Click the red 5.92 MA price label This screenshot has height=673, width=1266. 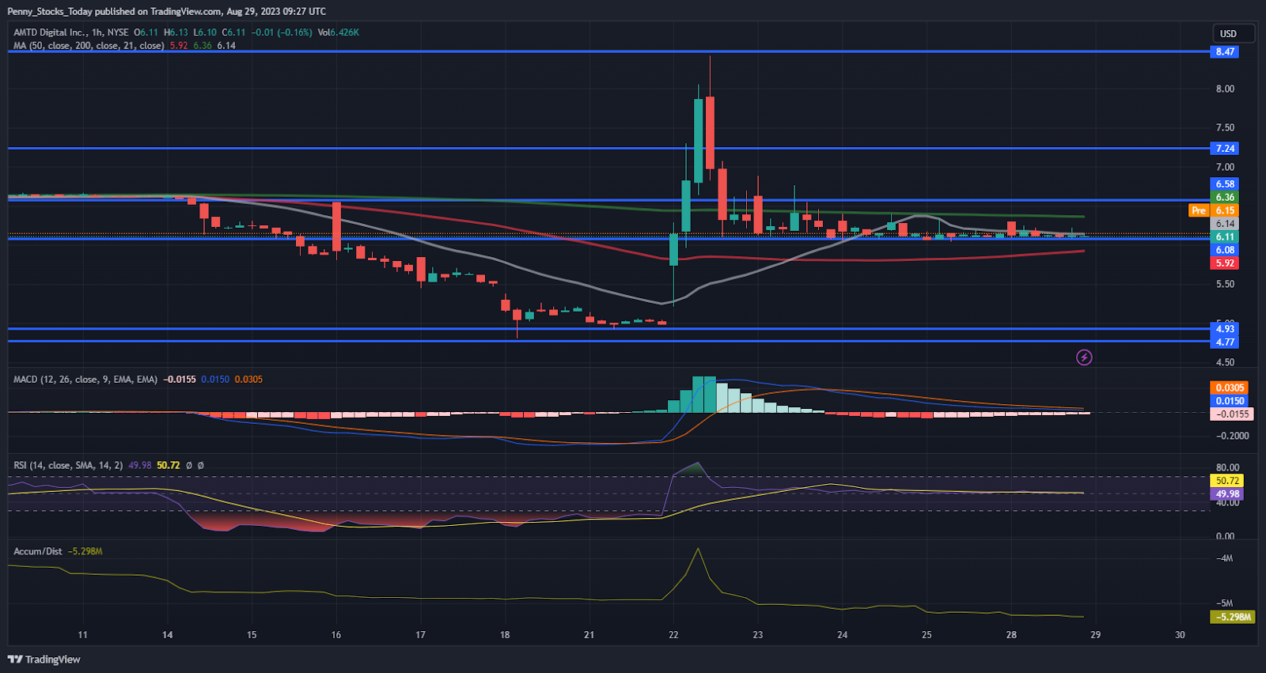[x=1225, y=263]
